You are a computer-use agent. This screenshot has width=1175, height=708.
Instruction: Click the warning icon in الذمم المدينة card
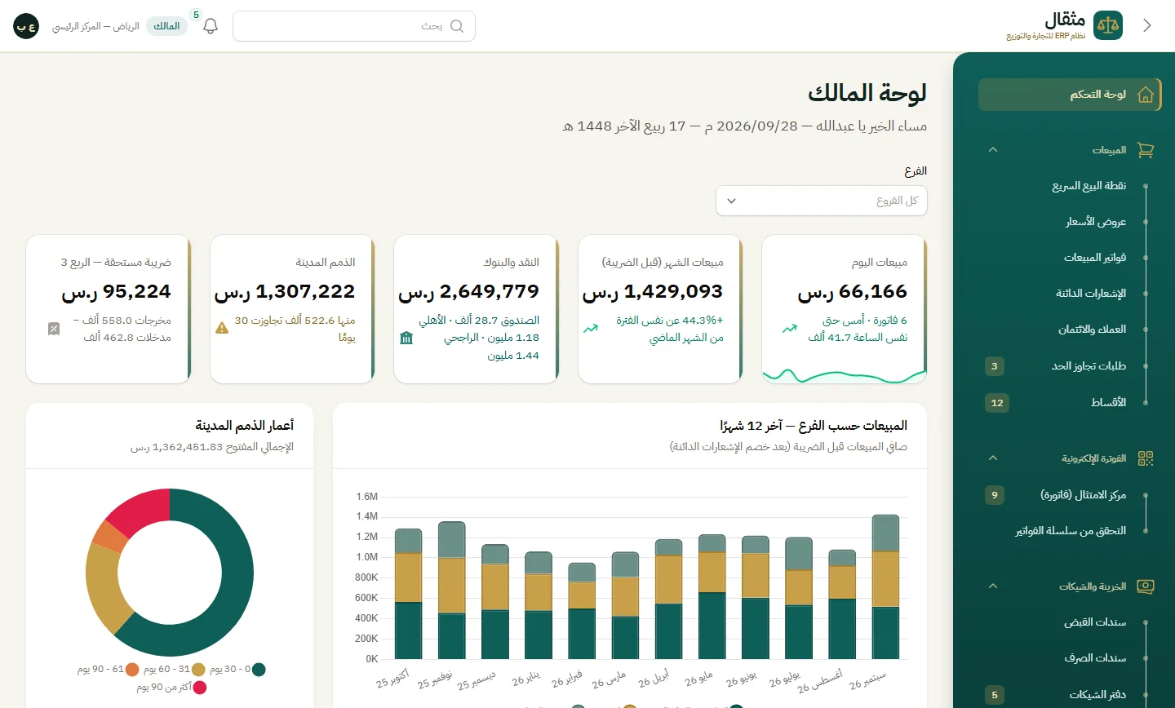pyautogui.click(x=222, y=328)
